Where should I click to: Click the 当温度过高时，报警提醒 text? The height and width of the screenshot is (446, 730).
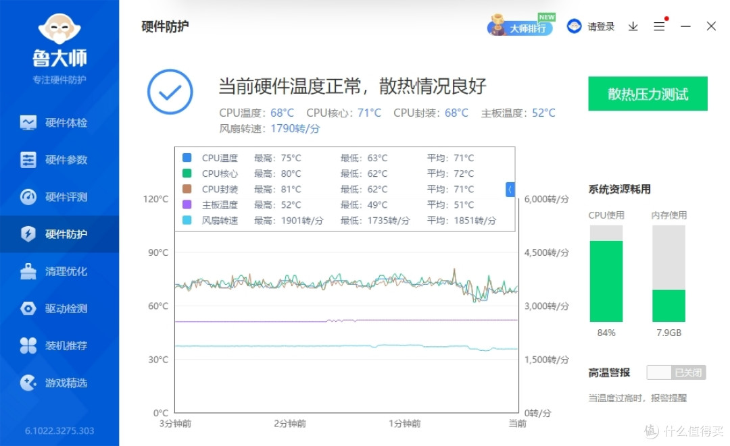(637, 398)
